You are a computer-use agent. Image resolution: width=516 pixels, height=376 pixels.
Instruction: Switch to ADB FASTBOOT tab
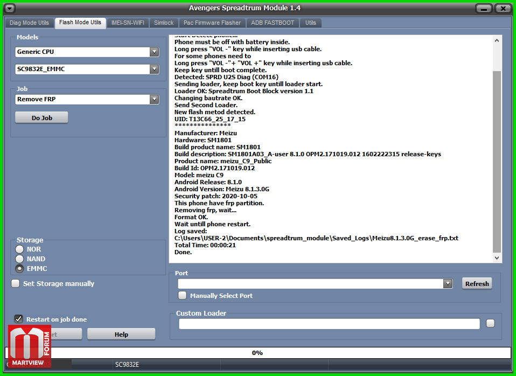pyautogui.click(x=273, y=23)
